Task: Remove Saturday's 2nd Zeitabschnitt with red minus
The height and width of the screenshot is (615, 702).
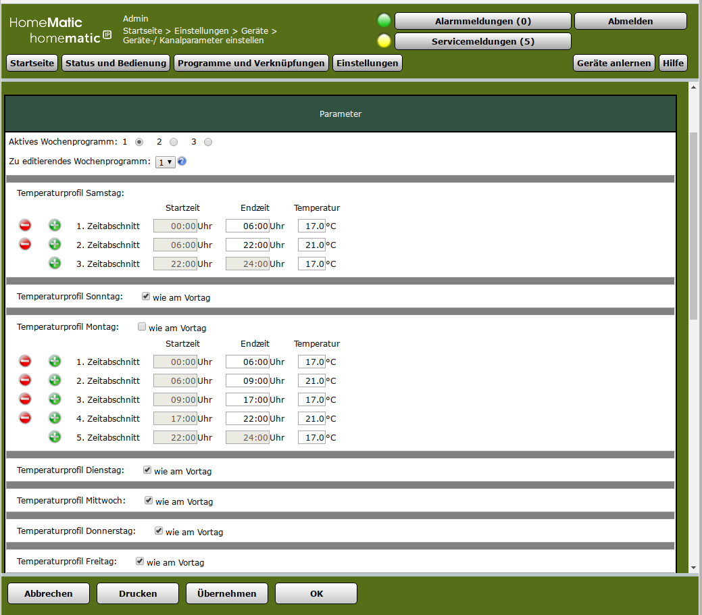Action: click(x=25, y=244)
